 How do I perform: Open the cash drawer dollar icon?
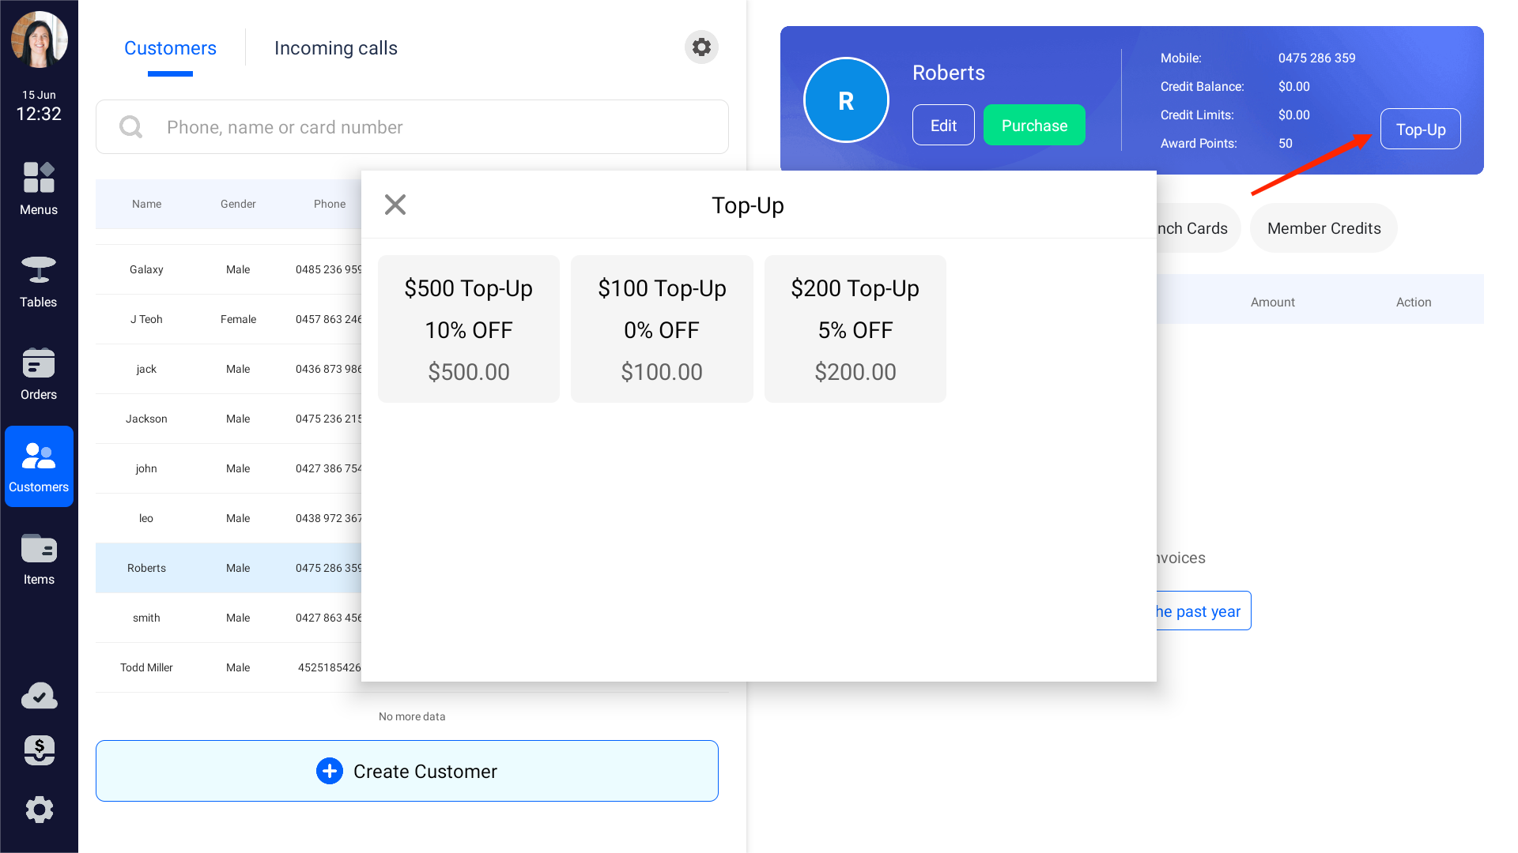pos(39,750)
